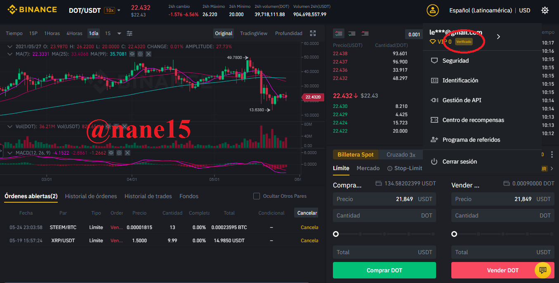The height and width of the screenshot is (283, 559).
Task: Click the sell amount slider handle
Action: click(454, 234)
